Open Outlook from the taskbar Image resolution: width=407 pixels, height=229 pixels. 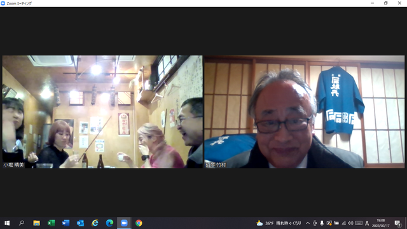pyautogui.click(x=80, y=223)
